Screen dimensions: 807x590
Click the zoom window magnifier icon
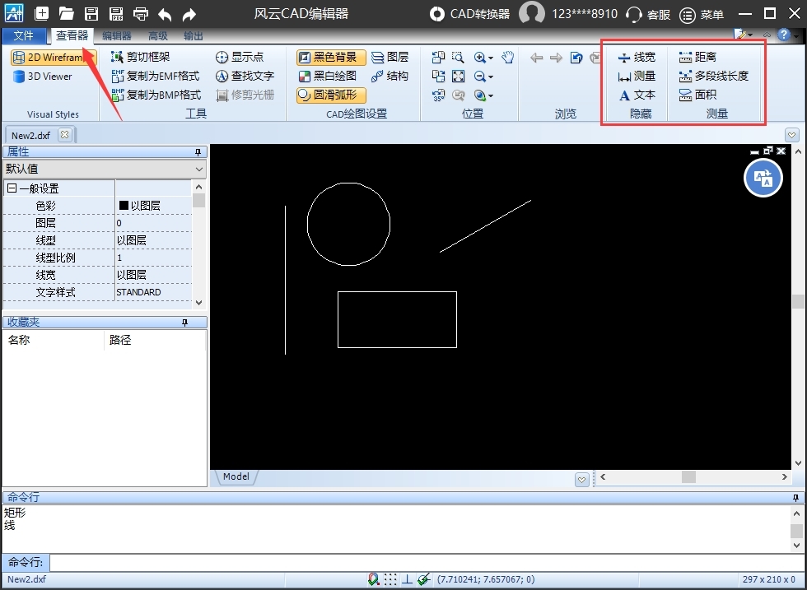click(458, 57)
